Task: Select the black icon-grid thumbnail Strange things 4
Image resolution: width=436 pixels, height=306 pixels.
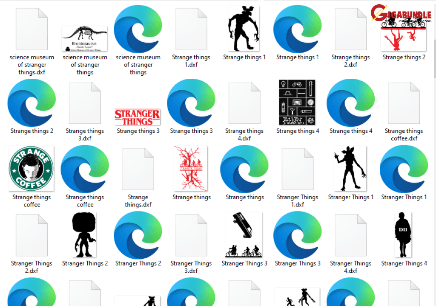Action: 297,102
